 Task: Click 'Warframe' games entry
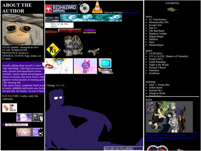click(154, 70)
